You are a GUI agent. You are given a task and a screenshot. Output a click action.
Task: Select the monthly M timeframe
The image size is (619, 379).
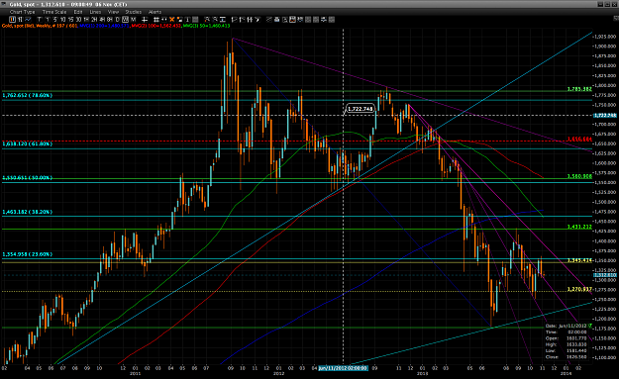pos(133,20)
